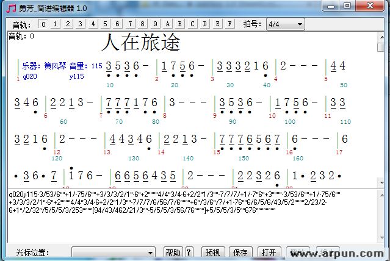The height and width of the screenshot is (261, 390).
Task: Click the instrument label 乐器: 簧风琴
Action: 45,66
